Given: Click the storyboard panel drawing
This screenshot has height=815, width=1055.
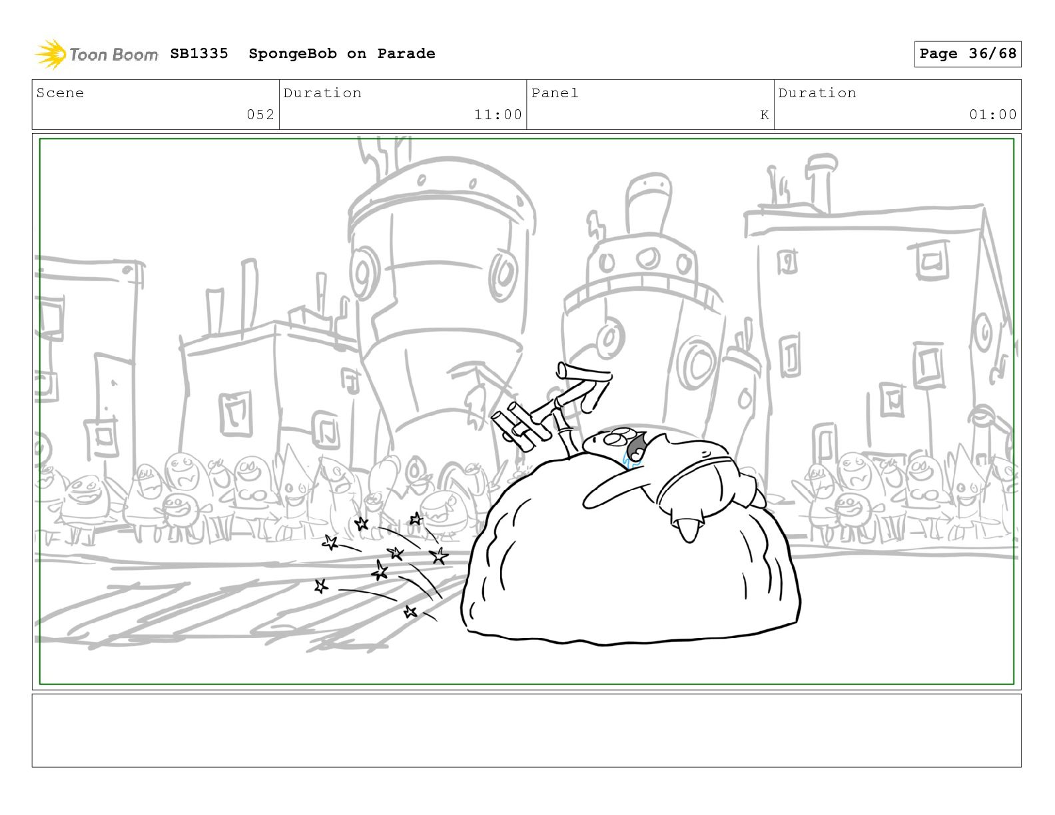Looking at the screenshot, I should click(526, 411).
